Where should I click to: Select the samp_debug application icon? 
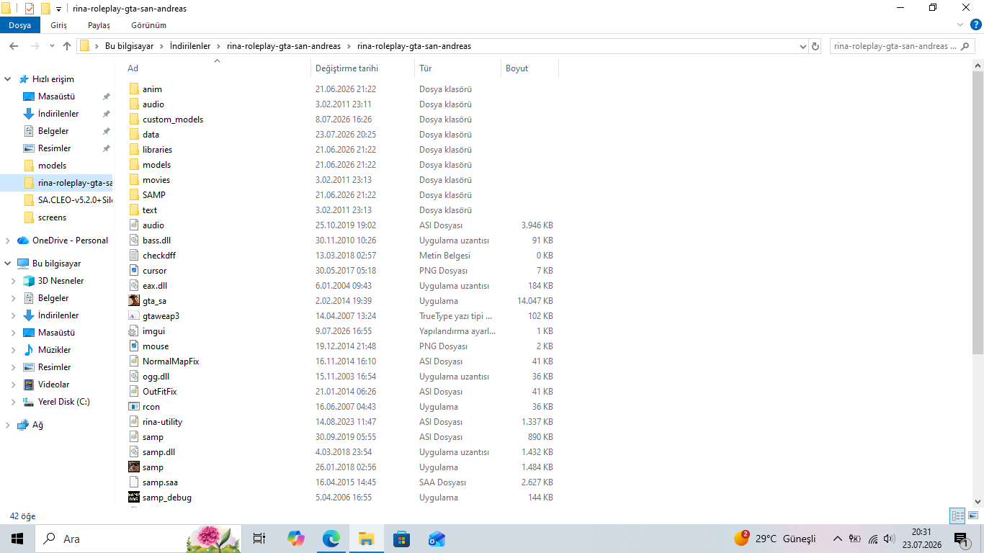(134, 498)
